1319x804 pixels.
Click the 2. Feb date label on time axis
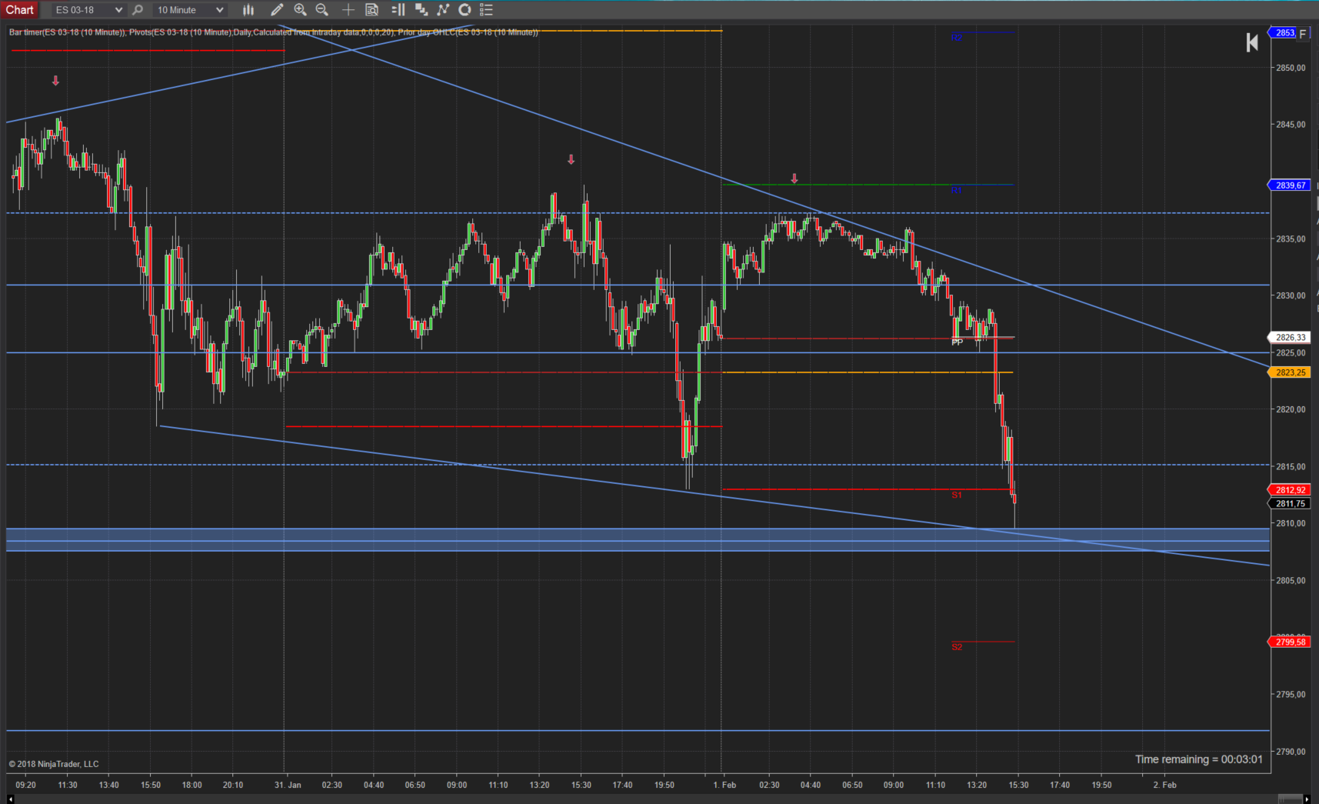[x=1164, y=785]
